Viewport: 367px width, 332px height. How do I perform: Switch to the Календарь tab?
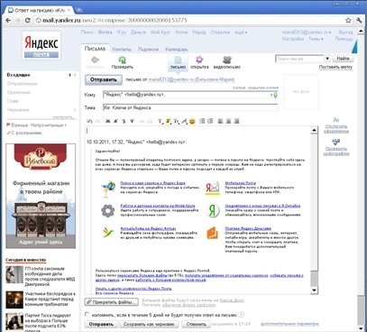pyautogui.click(x=177, y=49)
